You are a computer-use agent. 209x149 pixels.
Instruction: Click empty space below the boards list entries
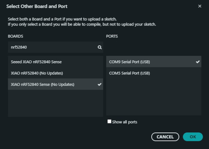[x=55, y=103]
